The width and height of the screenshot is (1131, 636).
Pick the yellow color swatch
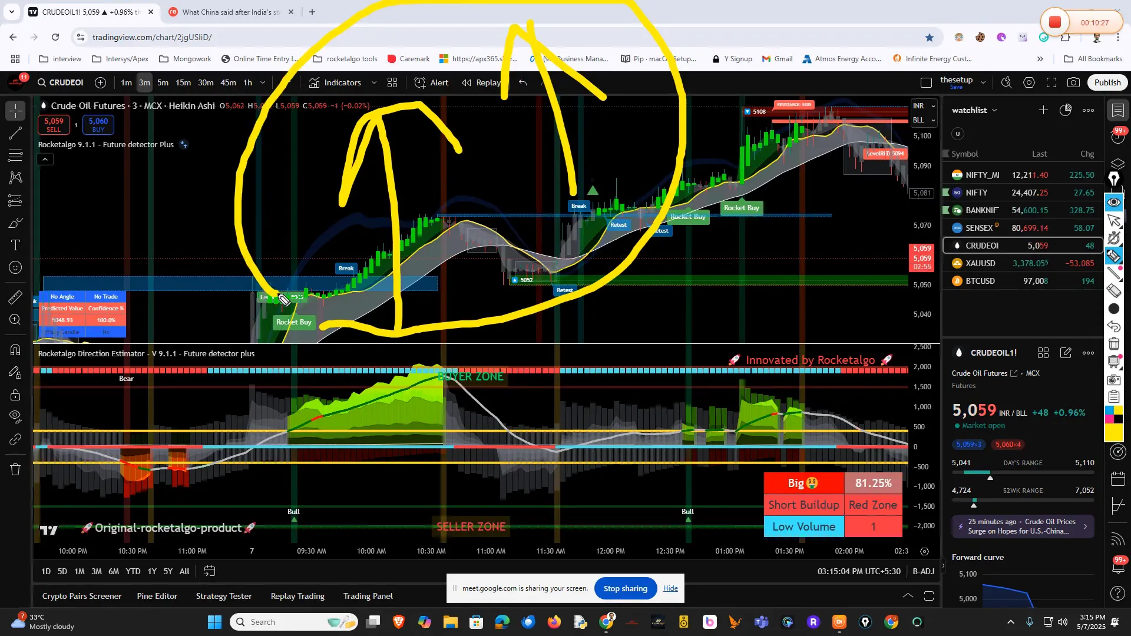point(1113,433)
